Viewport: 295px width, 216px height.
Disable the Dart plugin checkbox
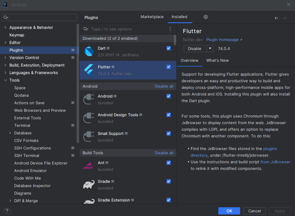click(x=168, y=48)
